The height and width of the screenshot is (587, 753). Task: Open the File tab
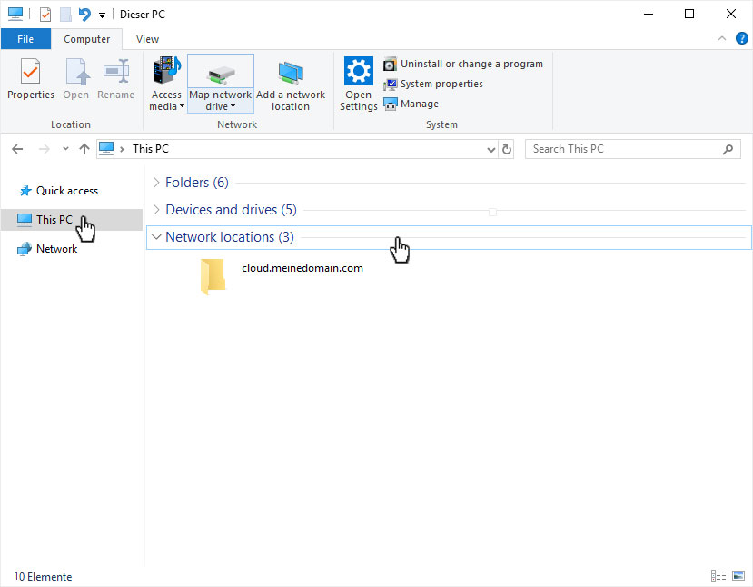(x=25, y=39)
